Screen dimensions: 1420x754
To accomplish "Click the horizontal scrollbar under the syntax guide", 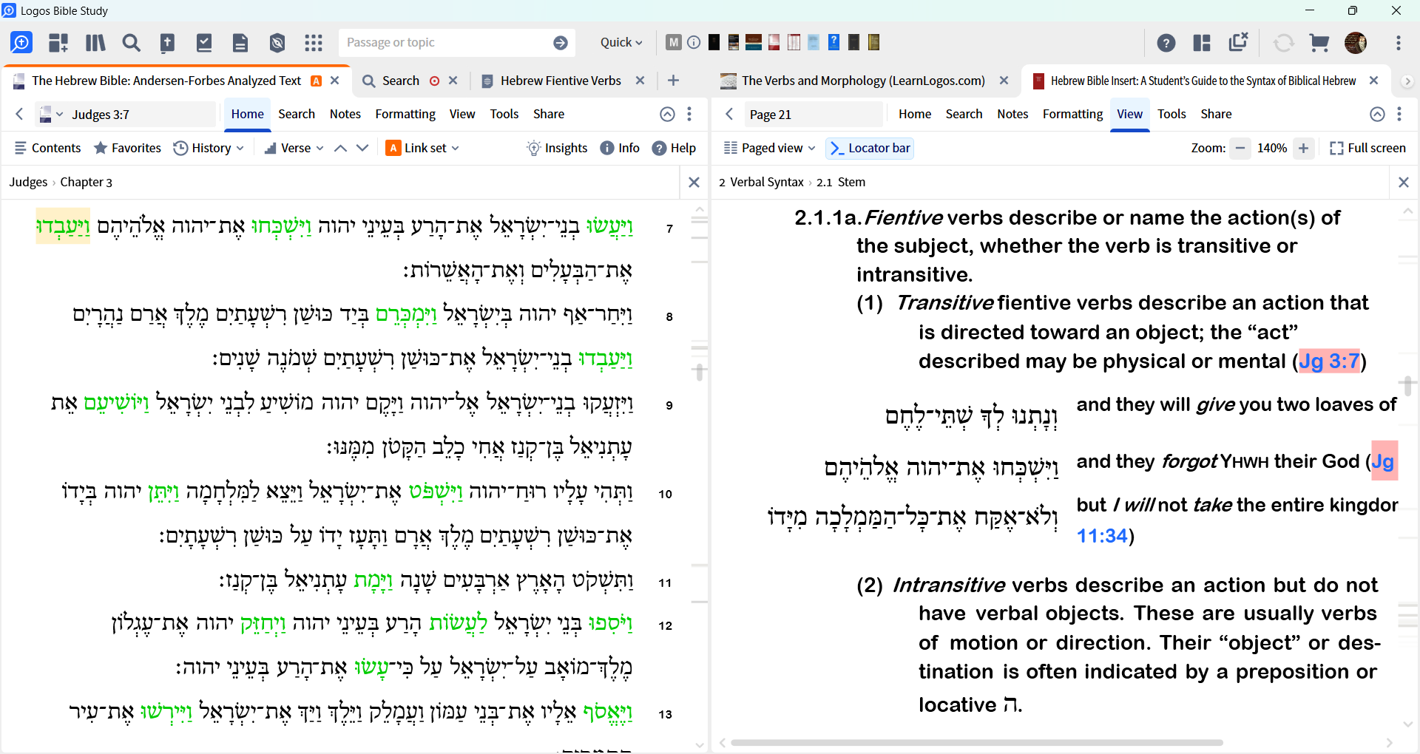I will coord(976,742).
